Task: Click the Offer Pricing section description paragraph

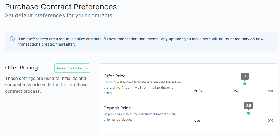Action: pos(46,85)
